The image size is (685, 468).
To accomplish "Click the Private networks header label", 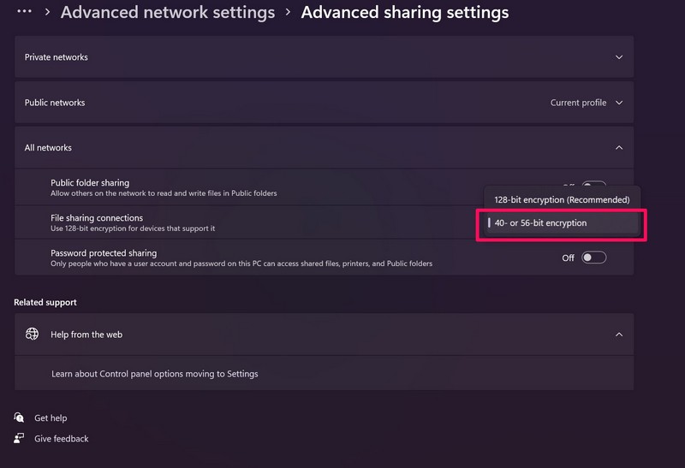I will (57, 57).
